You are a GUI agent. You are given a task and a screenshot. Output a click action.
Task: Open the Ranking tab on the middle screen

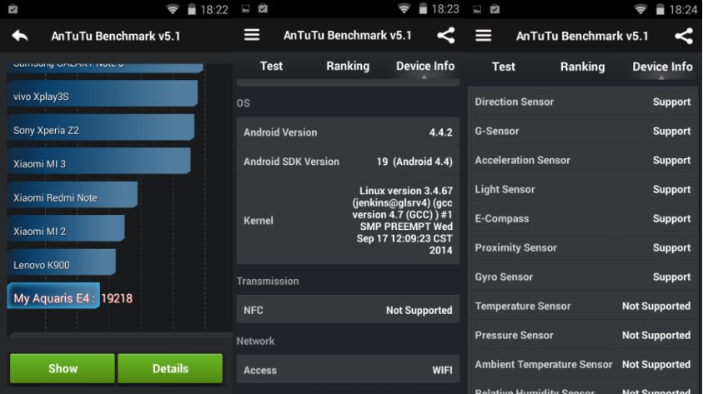point(348,67)
